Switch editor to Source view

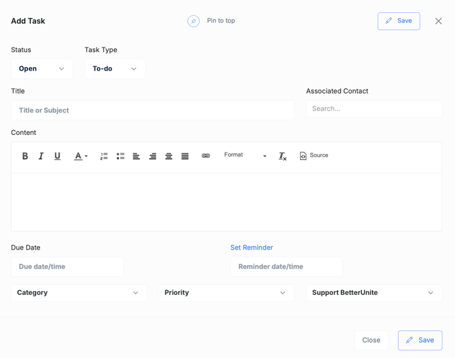314,156
